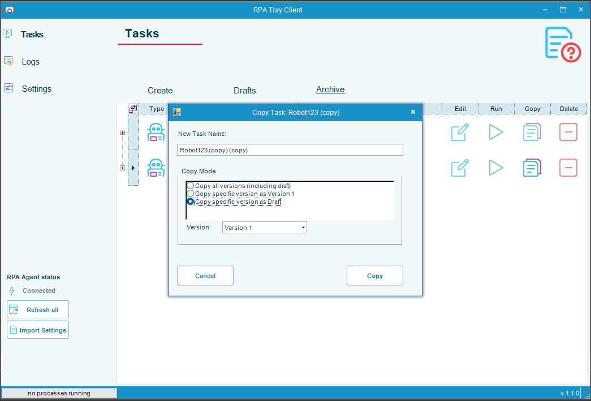This screenshot has width=591, height=401.
Task: Expand the second task row
Action: click(123, 168)
